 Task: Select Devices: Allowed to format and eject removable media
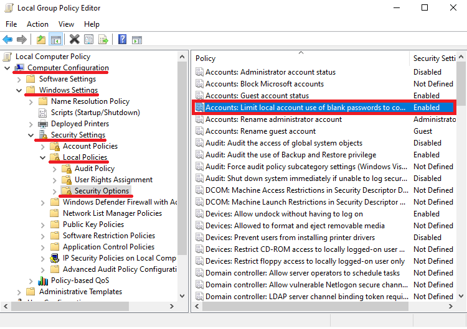(x=295, y=226)
